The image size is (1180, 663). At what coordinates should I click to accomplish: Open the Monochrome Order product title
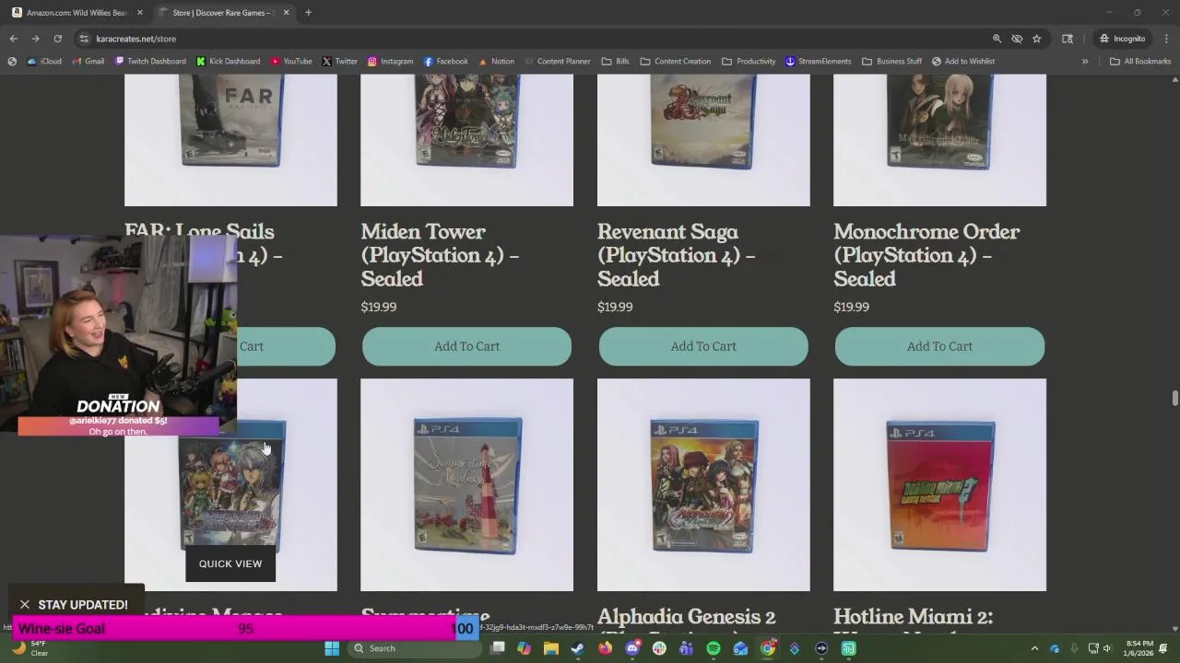tap(926, 255)
